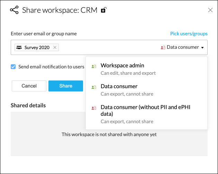The height and width of the screenshot is (174, 218).
Task: Click the lock icon next to CRM
Action: click(103, 10)
